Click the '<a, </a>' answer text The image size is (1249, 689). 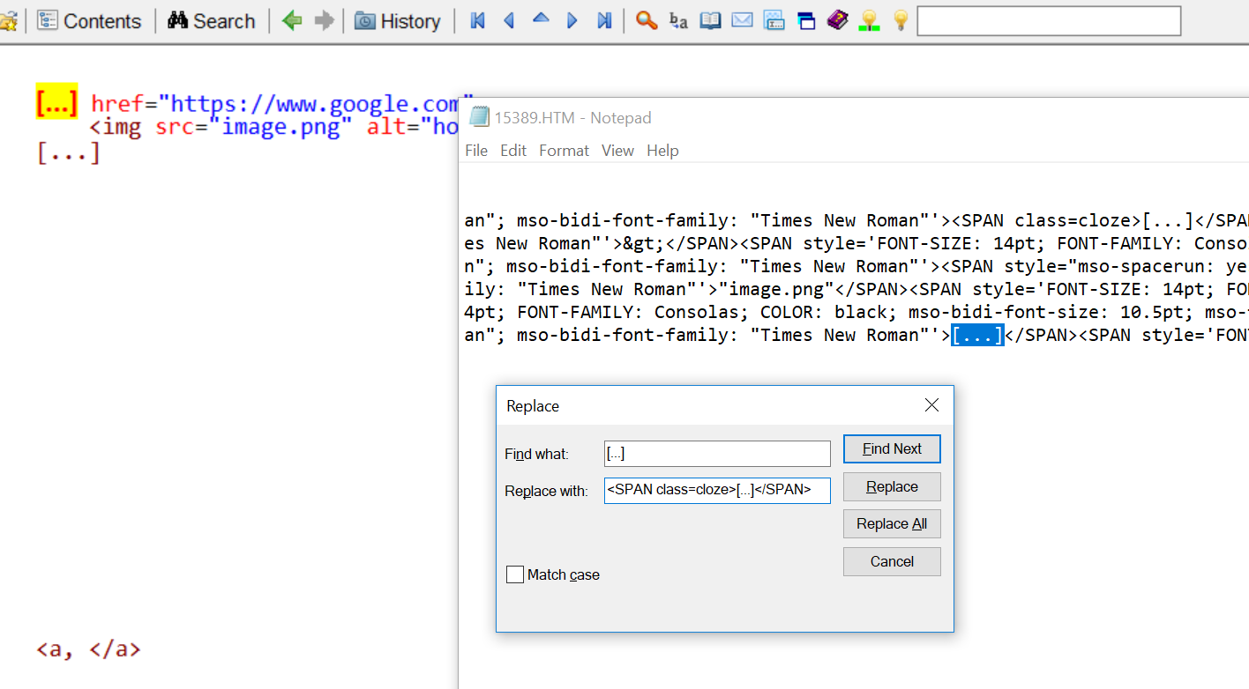pos(88,650)
